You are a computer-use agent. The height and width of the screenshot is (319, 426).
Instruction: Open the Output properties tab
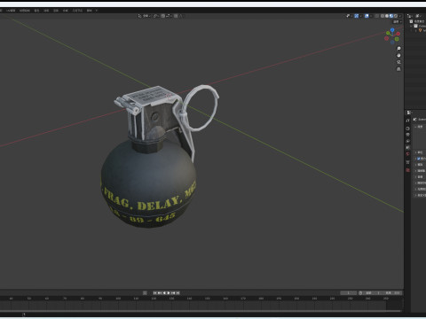(407, 135)
